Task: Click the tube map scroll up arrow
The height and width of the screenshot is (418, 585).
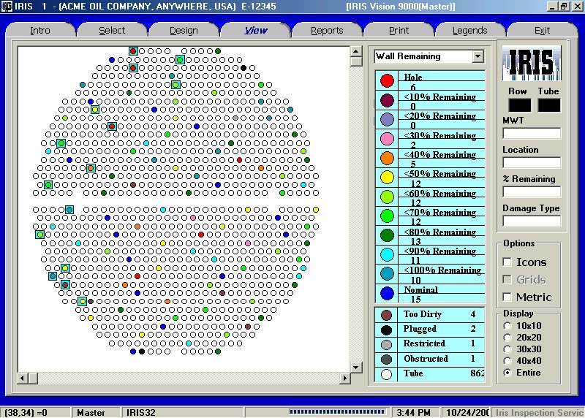Action: point(356,51)
